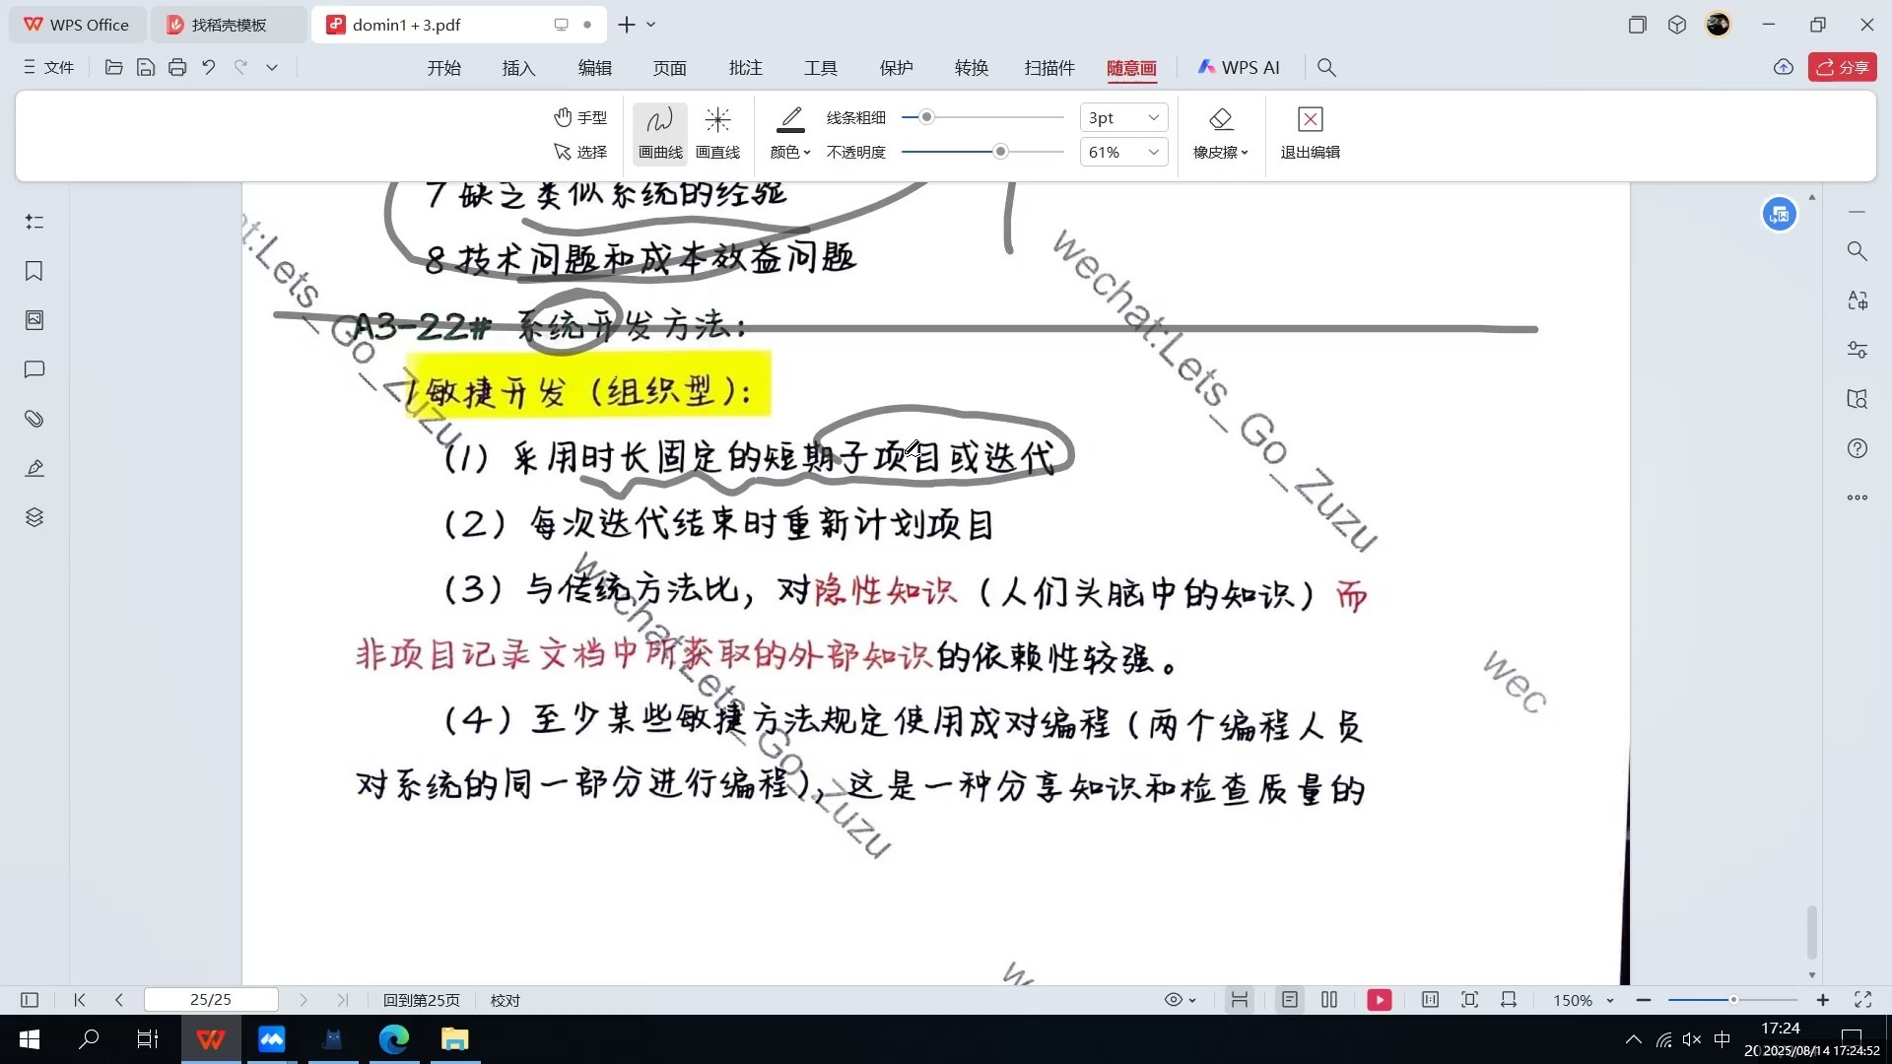1892x1064 pixels.
Task: Start the red slideshow play button
Action: (x=1379, y=999)
